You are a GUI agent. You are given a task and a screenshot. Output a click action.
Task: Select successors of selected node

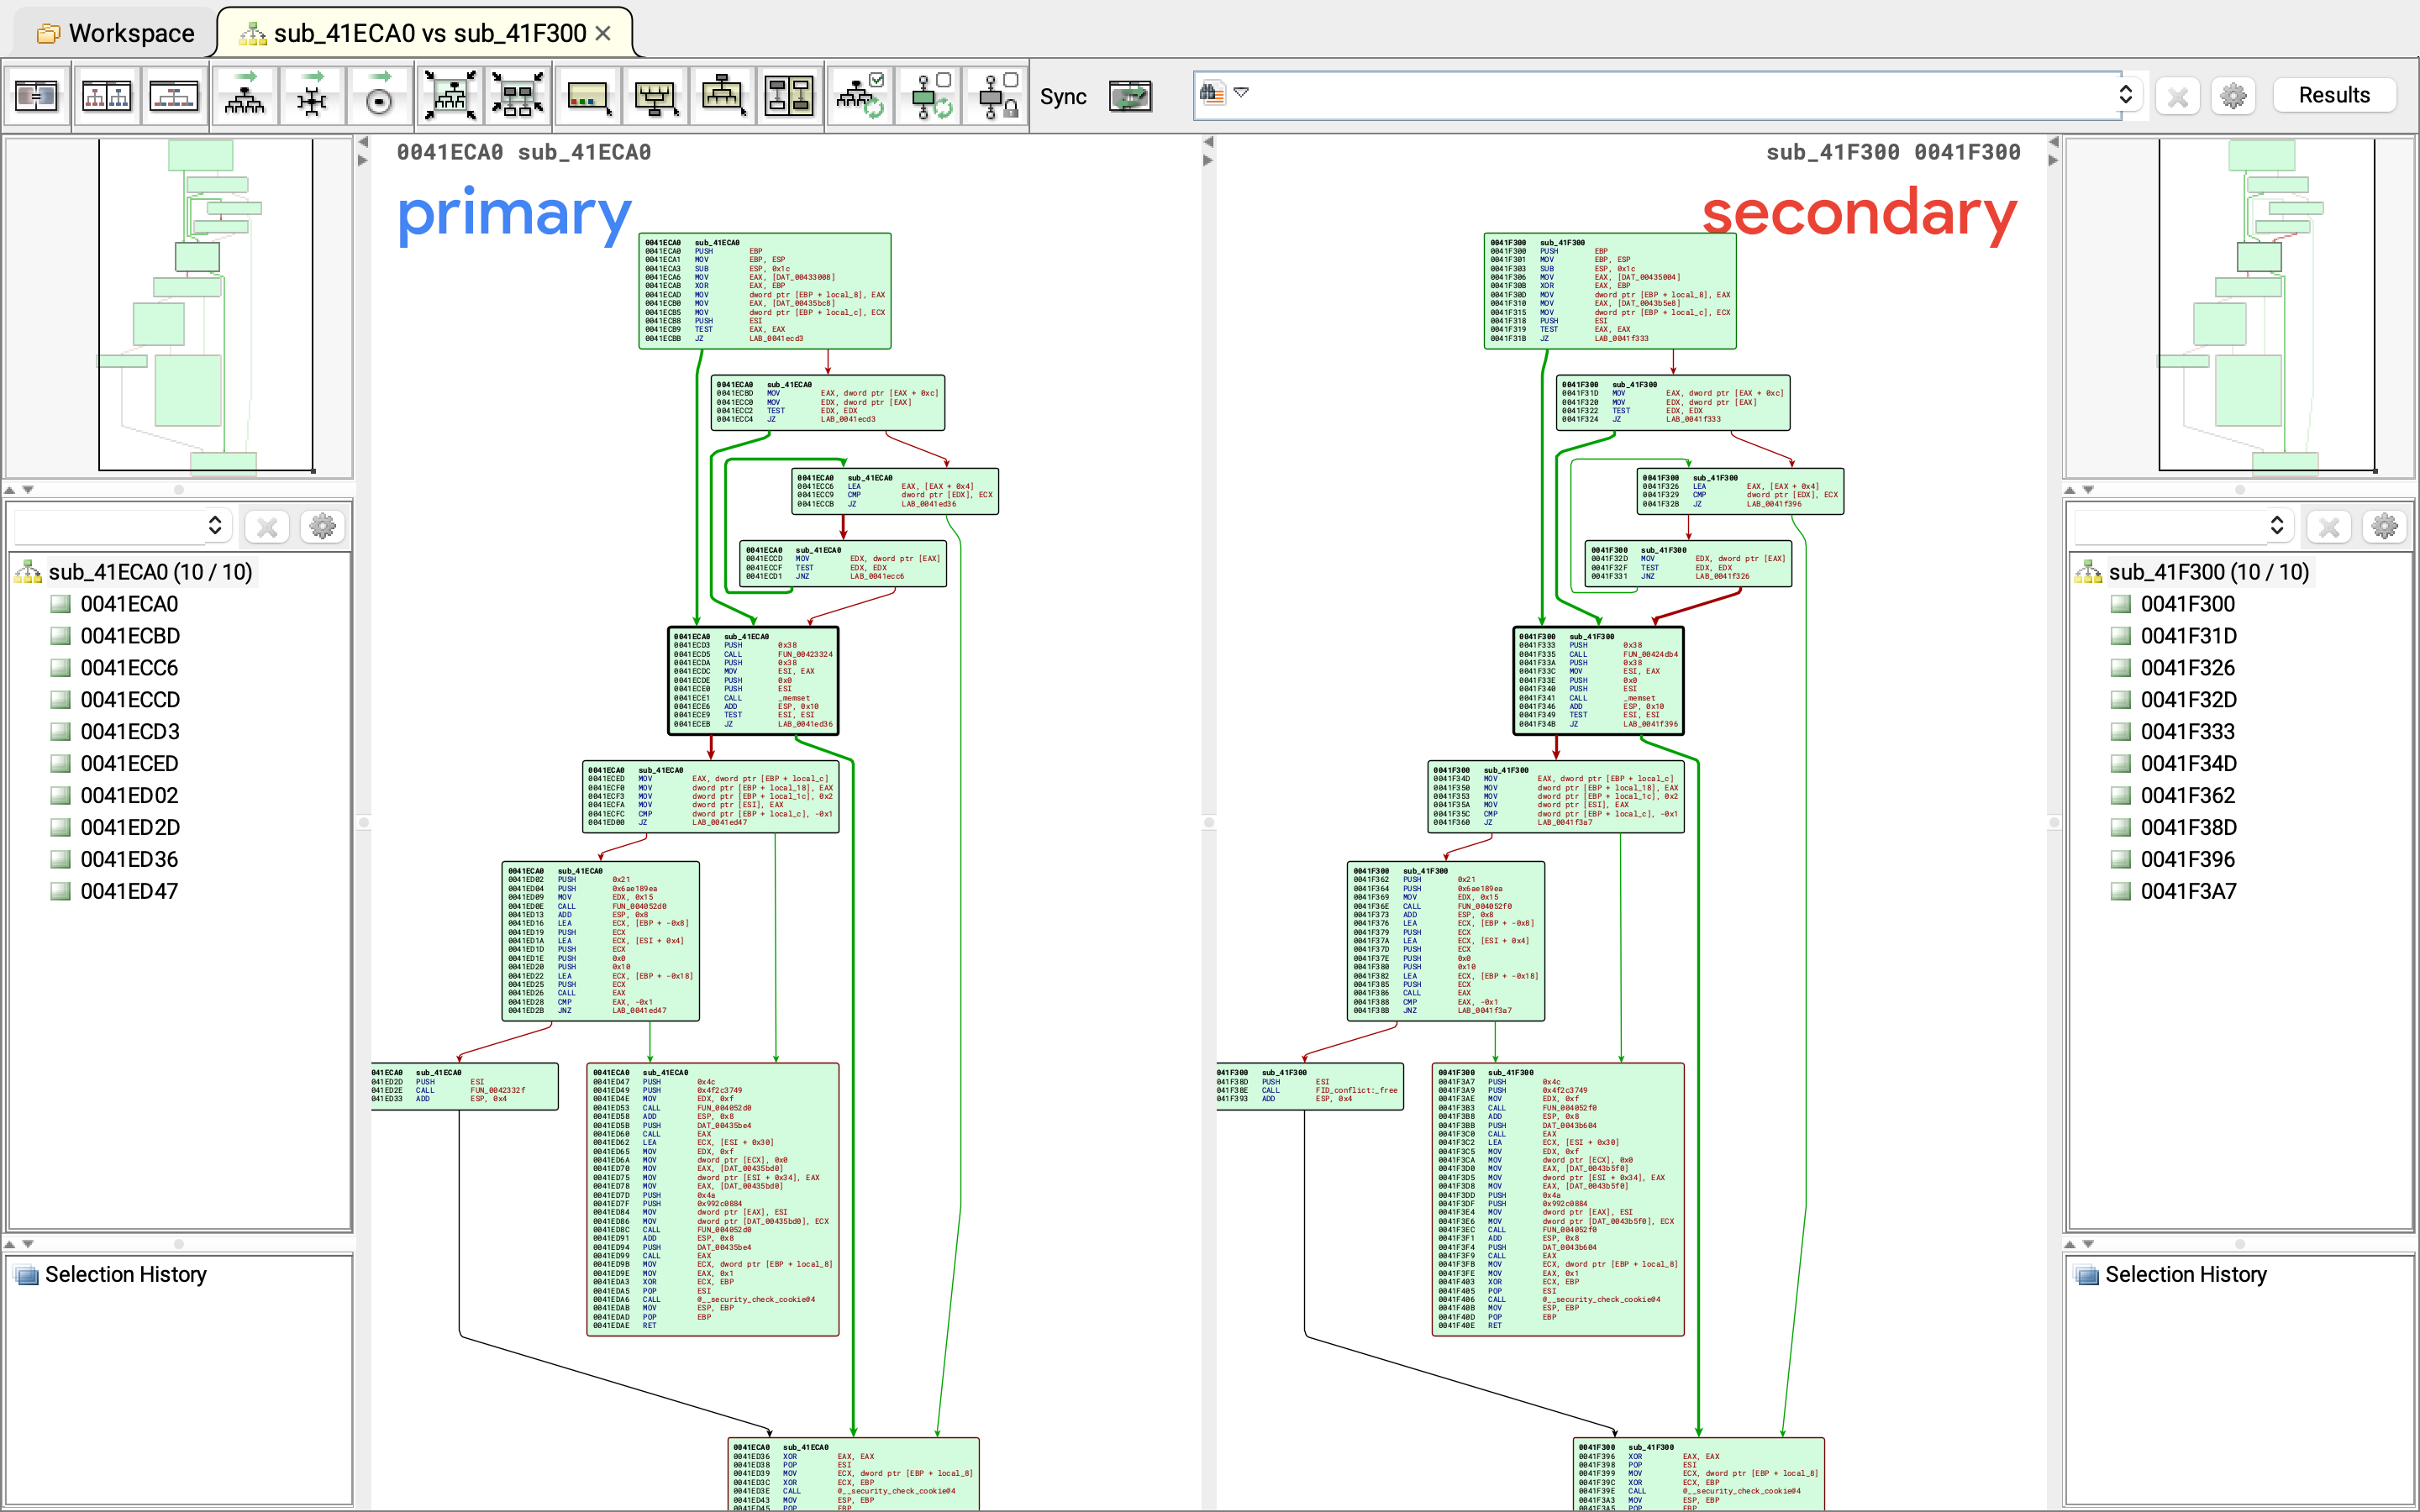[x=722, y=97]
